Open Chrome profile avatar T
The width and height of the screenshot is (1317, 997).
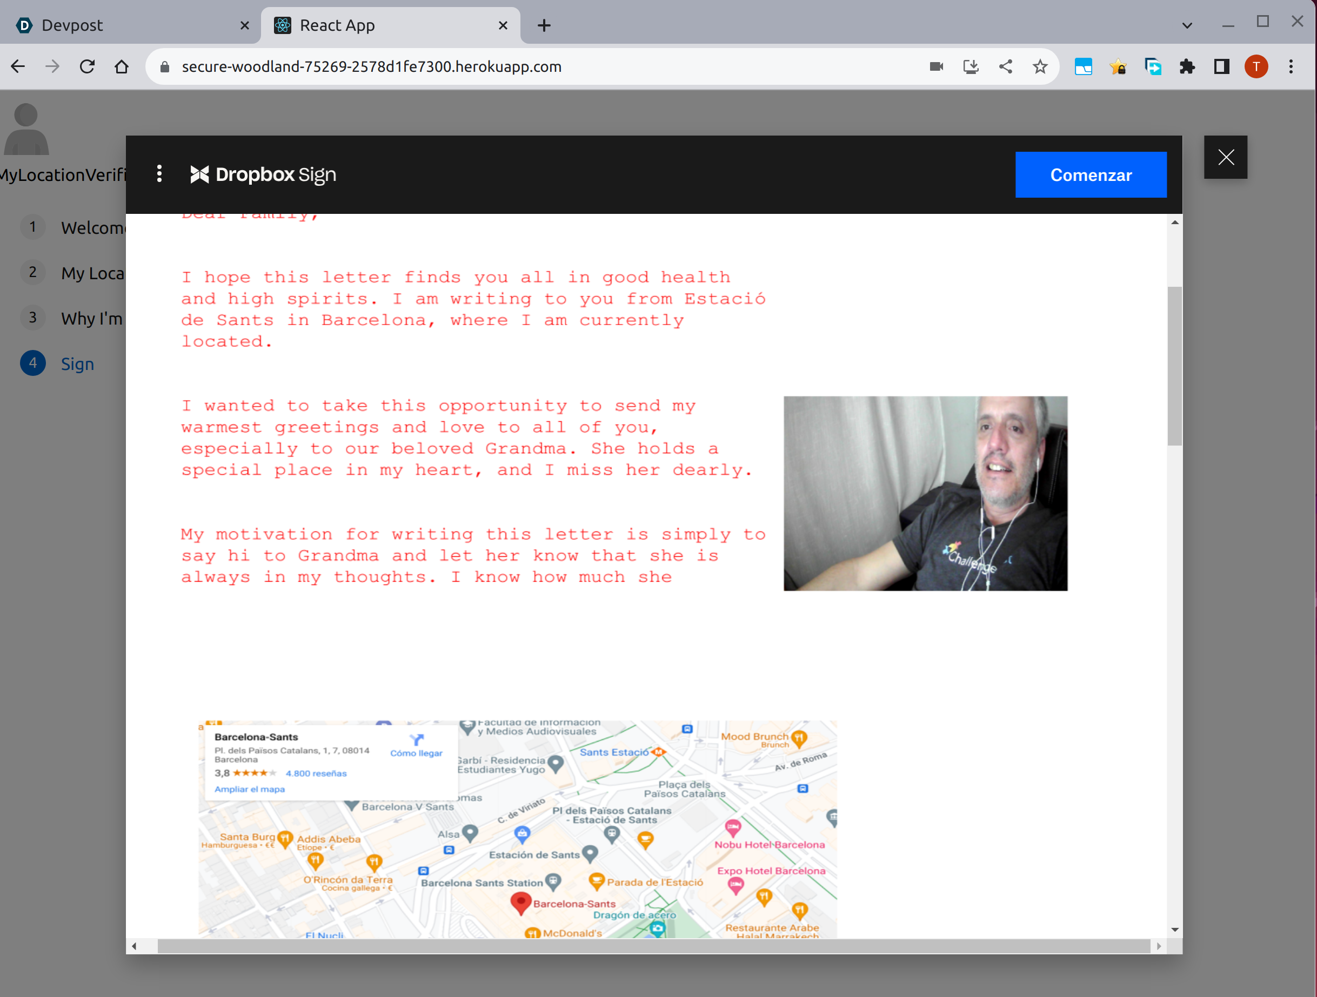click(x=1256, y=66)
